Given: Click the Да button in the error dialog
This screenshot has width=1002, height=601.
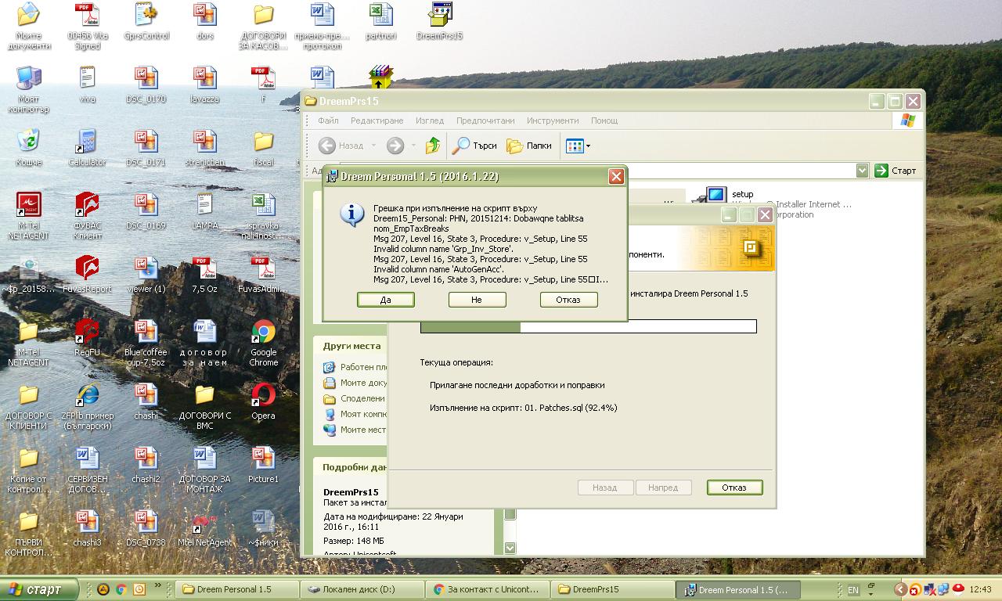Looking at the screenshot, I should tap(385, 300).
